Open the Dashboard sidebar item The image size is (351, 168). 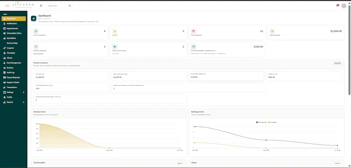coord(14,18)
